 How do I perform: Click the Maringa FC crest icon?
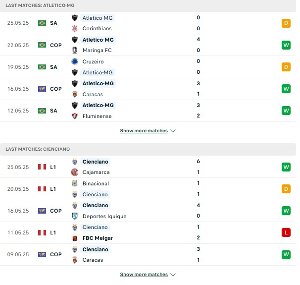point(75,50)
